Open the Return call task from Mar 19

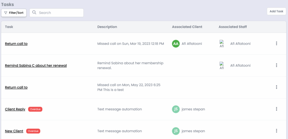point(16,44)
